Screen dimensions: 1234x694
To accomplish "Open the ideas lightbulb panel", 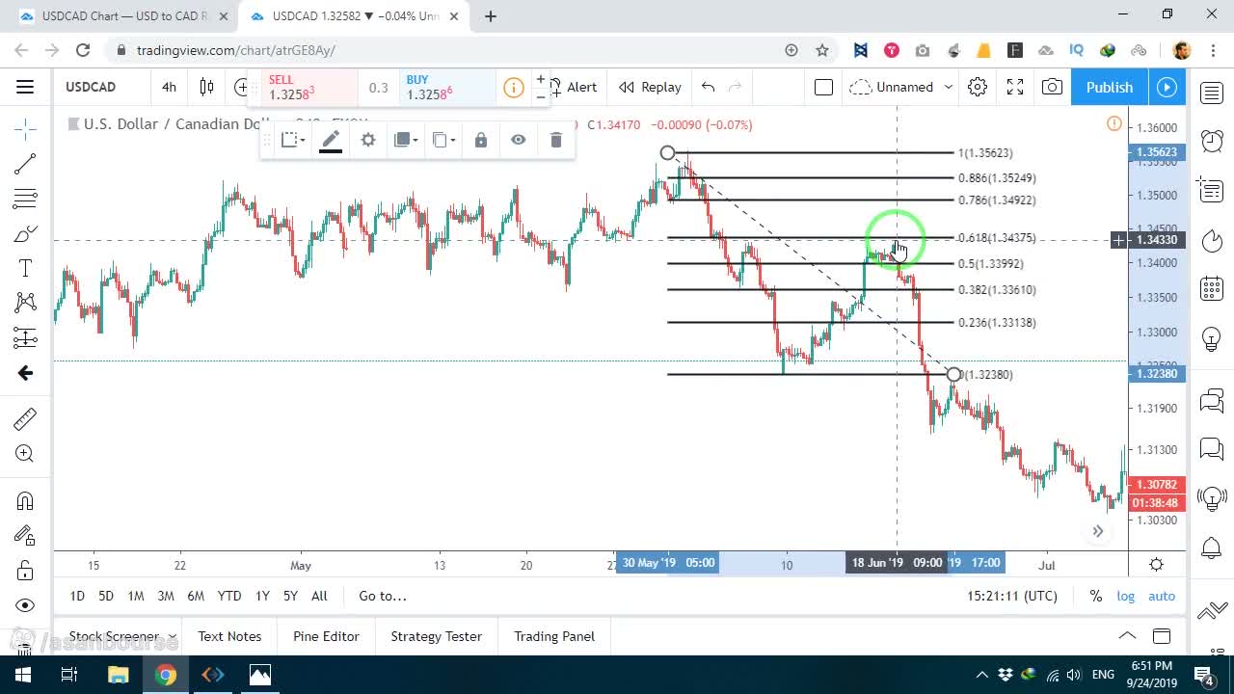I will tap(1212, 338).
